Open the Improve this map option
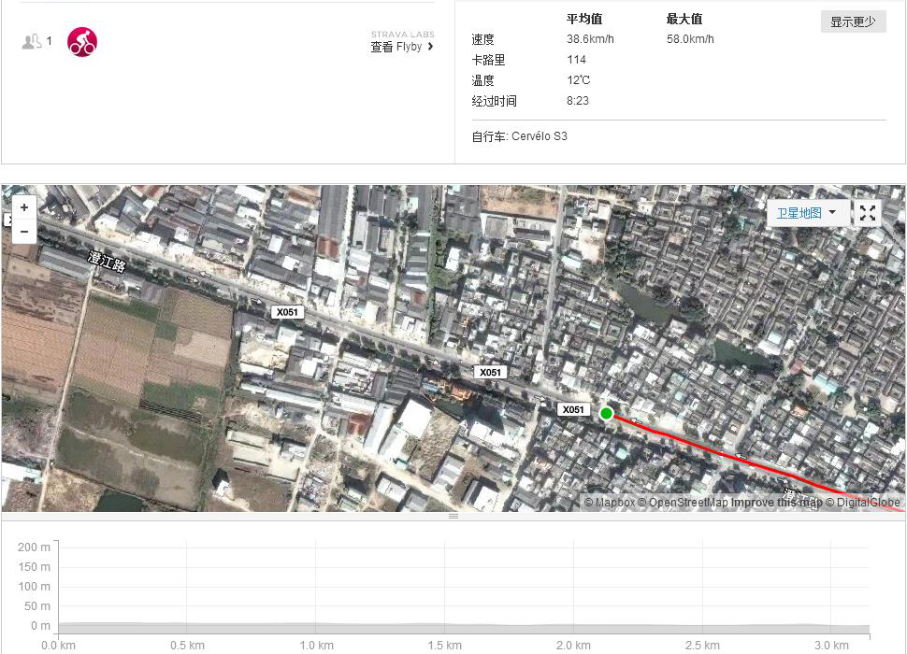This screenshot has width=907, height=654. pyautogui.click(x=775, y=503)
